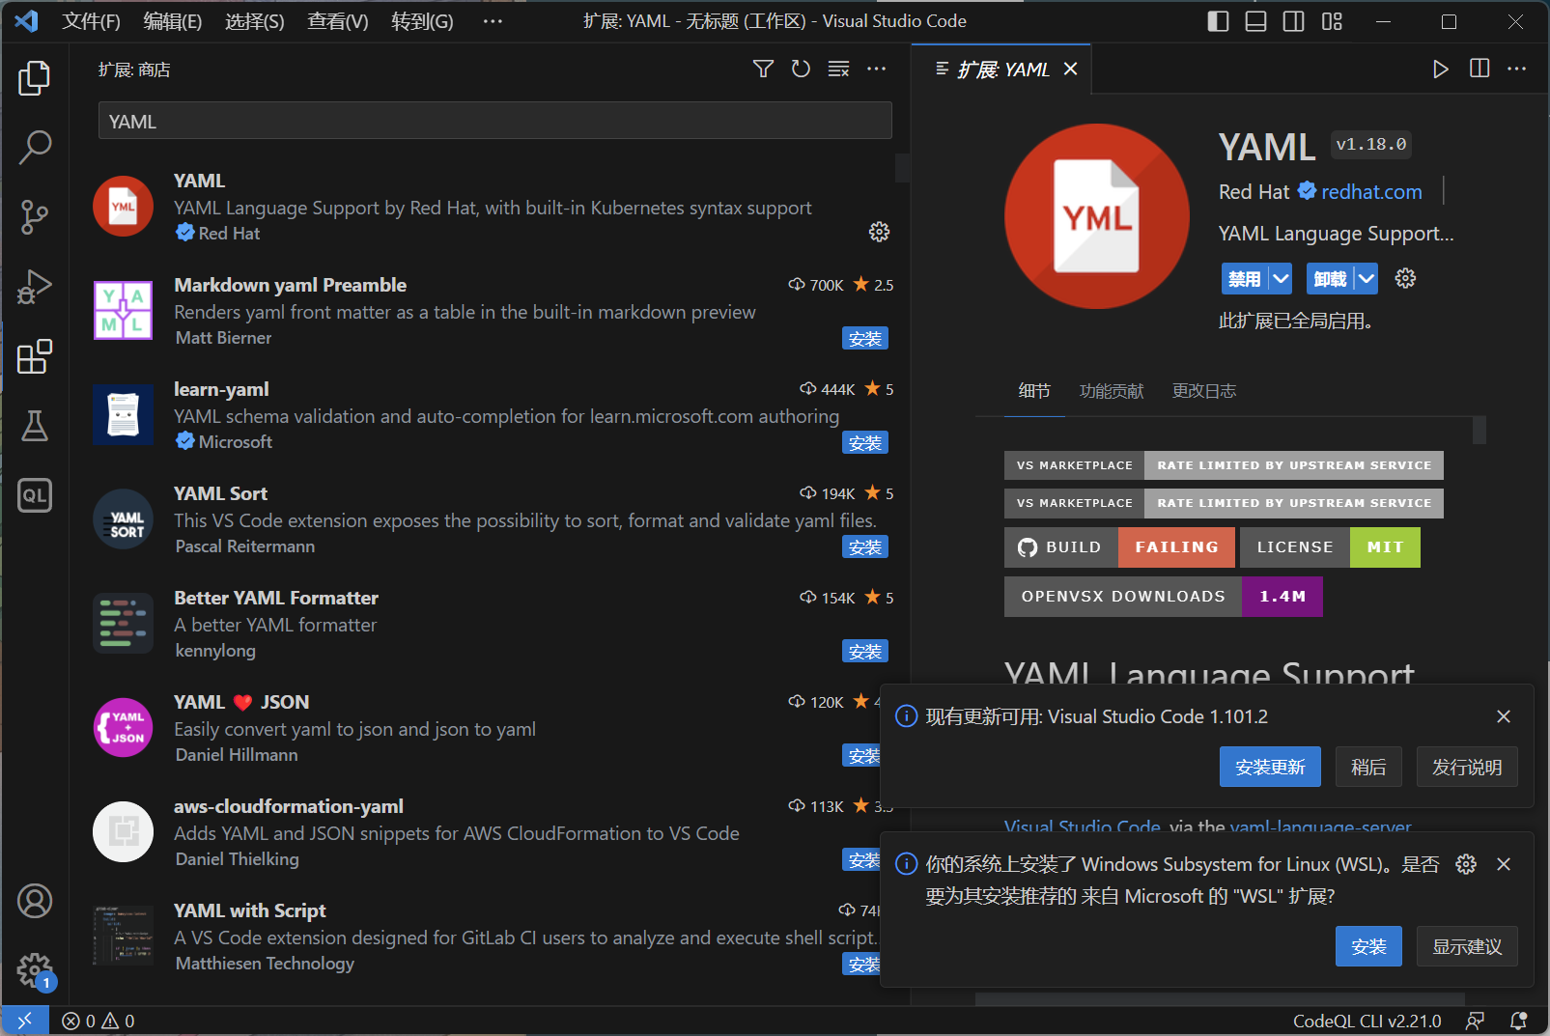
Task: Click the CodeQL CLI v2.21.0 status item
Action: [1367, 1021]
